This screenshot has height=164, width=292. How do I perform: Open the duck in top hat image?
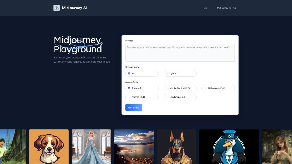click(x=229, y=147)
